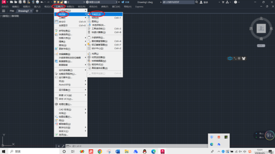Click the AutoCAD application logo button
275x154 pixels.
(x=3, y=2)
